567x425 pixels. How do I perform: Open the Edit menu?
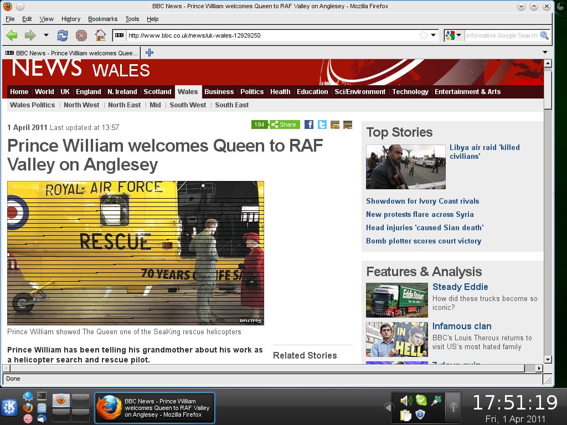(x=27, y=19)
